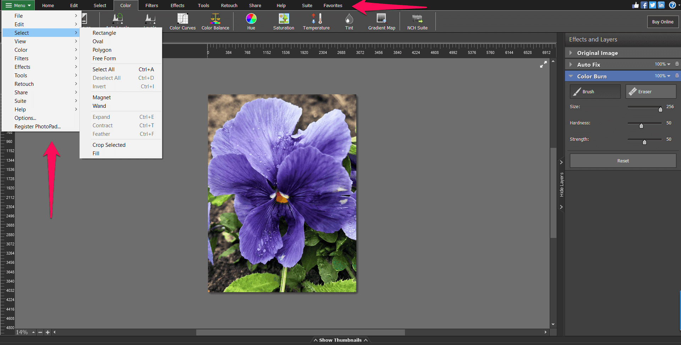Select the Tint tool

pyautogui.click(x=349, y=21)
